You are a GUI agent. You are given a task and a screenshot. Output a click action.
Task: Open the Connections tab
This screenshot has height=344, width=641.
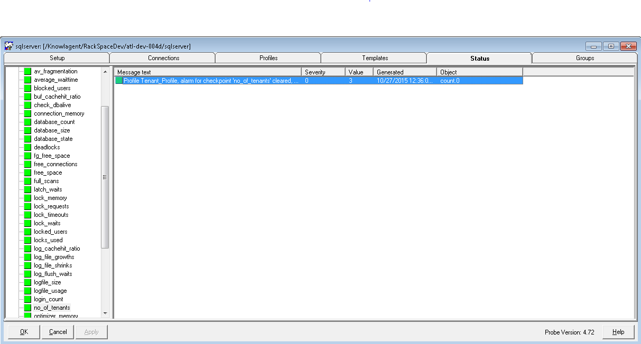click(x=162, y=58)
